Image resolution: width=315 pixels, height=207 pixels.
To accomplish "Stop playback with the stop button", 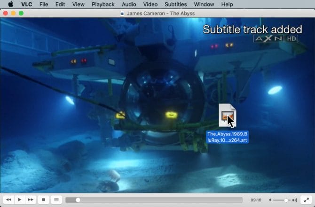I will 43,199.
